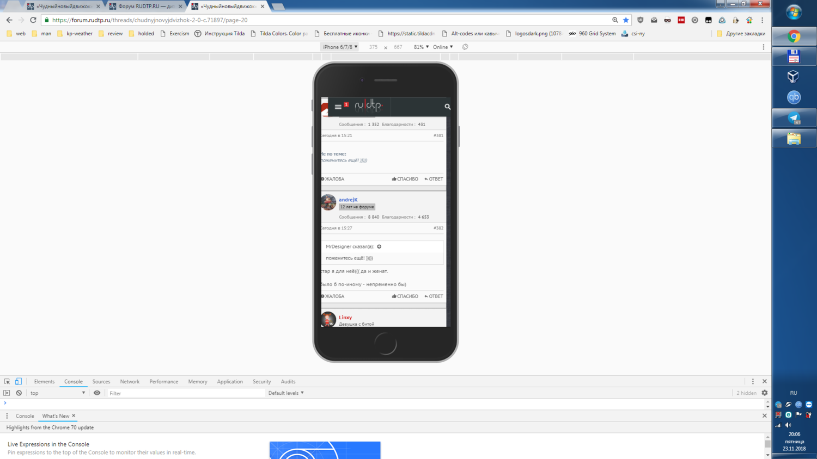This screenshot has height=459, width=817.
Task: Clear the console with the clear icon
Action: point(19,393)
